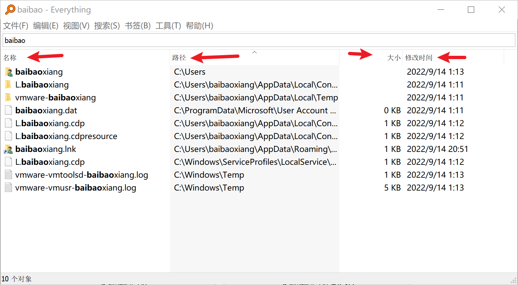Open the 帮助(H) menu
Viewport: 518px width, 285px height.
pos(199,26)
